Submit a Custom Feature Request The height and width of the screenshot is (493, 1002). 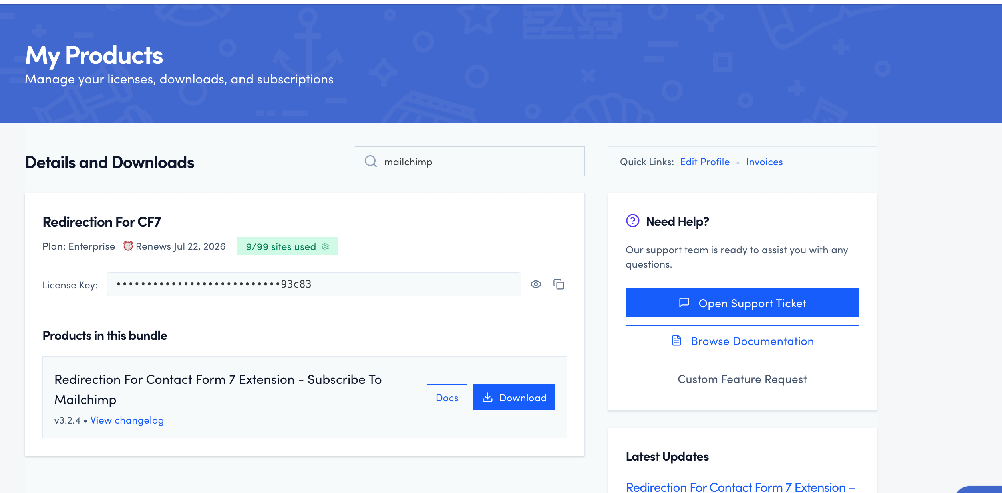[742, 379]
